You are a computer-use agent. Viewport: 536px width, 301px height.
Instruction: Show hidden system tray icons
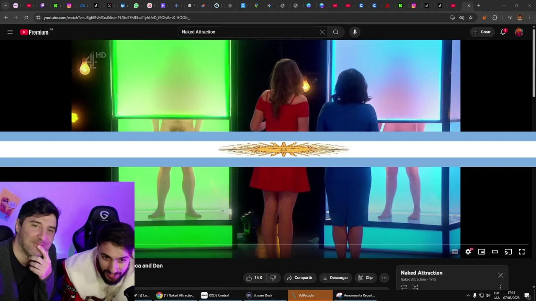(468, 295)
